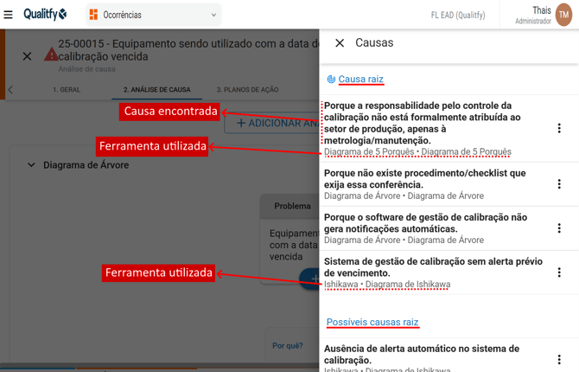Click the Causa raiz section heading
579x372 pixels.
point(360,79)
